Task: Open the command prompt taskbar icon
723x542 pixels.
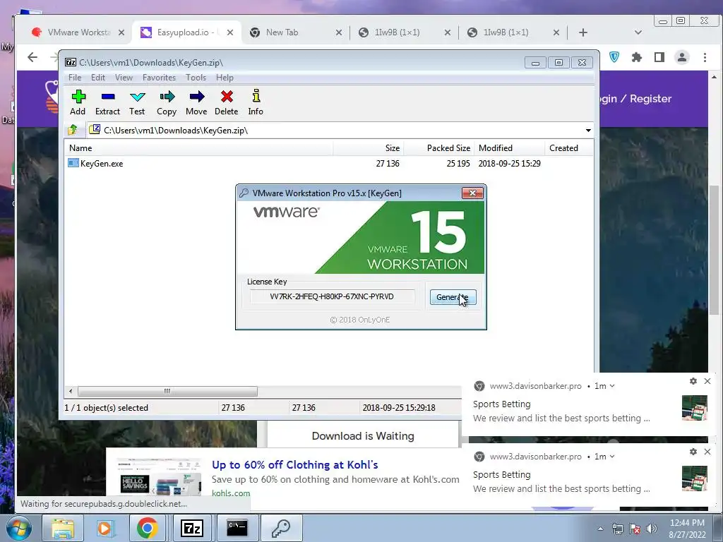Action: pyautogui.click(x=237, y=528)
